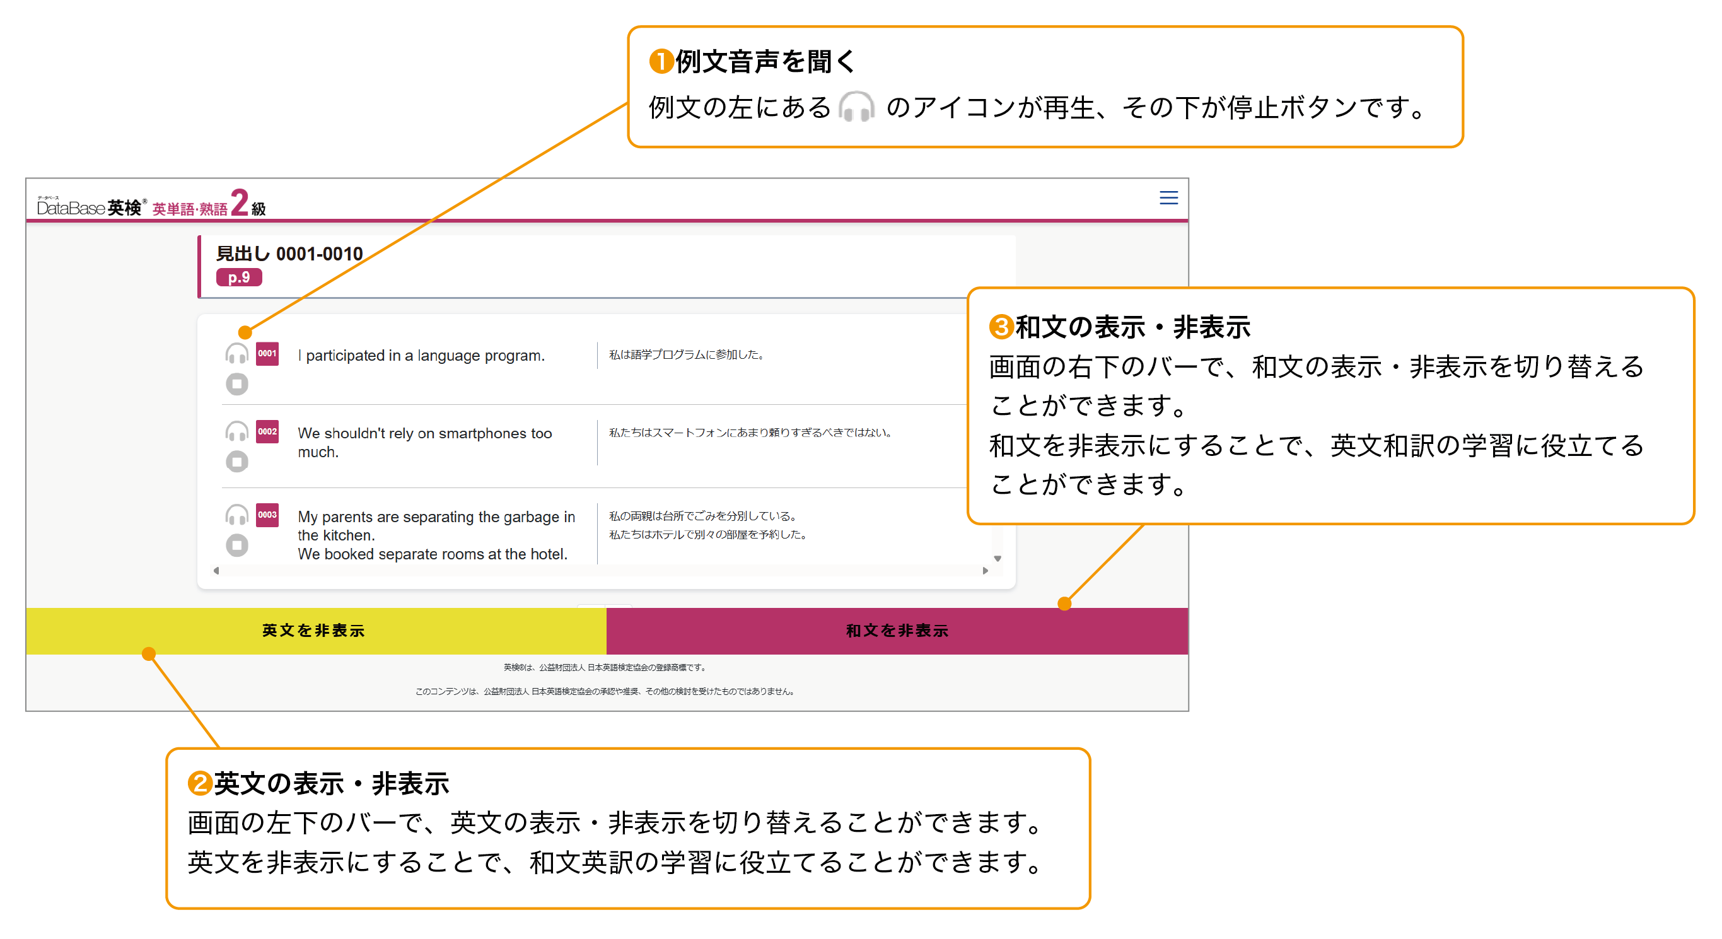1722x939 pixels.
Task: Stop audio playback for sentence 0002
Action: [236, 462]
